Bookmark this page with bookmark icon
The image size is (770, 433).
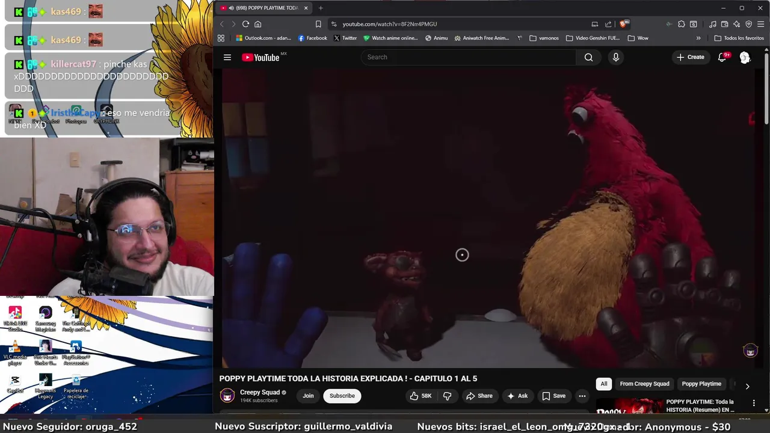pos(318,24)
